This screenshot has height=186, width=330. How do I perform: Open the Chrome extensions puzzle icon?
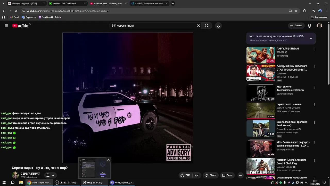click(x=304, y=11)
